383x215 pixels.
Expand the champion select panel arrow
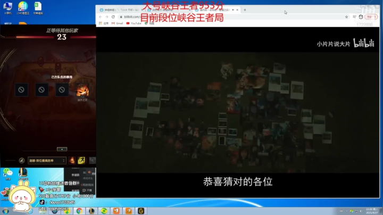(x=62, y=149)
